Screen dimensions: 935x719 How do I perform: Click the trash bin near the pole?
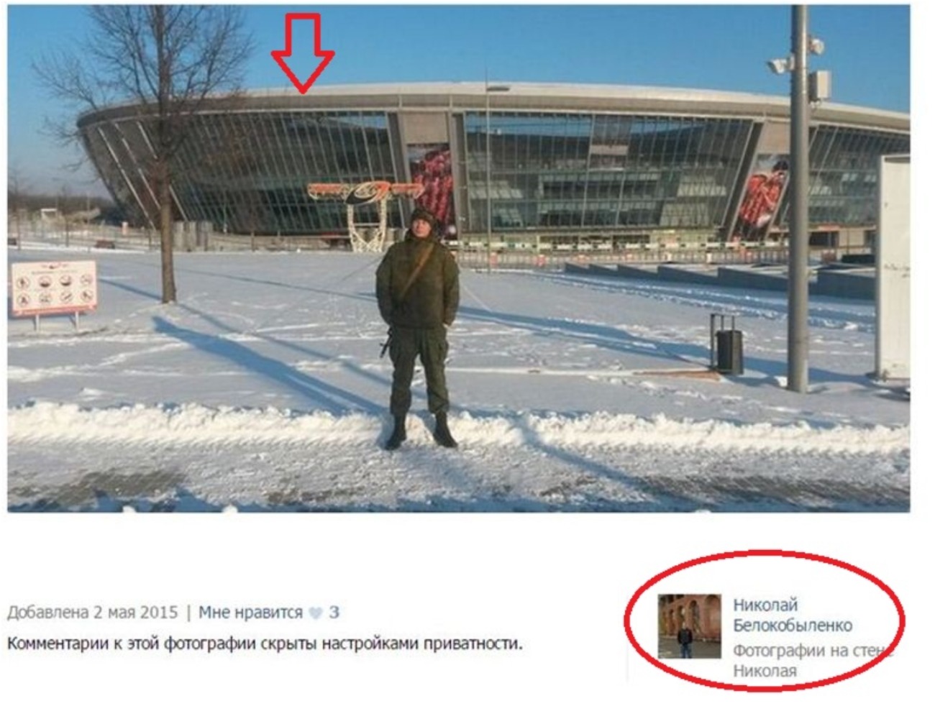(726, 344)
